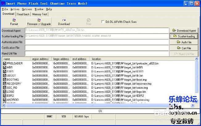Image resolution: width=201 pixels, height=126 pixels.
Task: Open the Help menu
Action: click(49, 9)
